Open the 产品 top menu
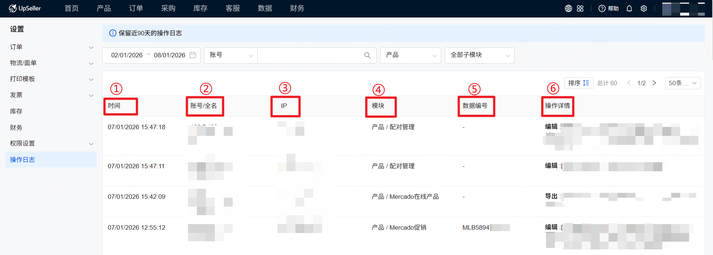 [104, 8]
